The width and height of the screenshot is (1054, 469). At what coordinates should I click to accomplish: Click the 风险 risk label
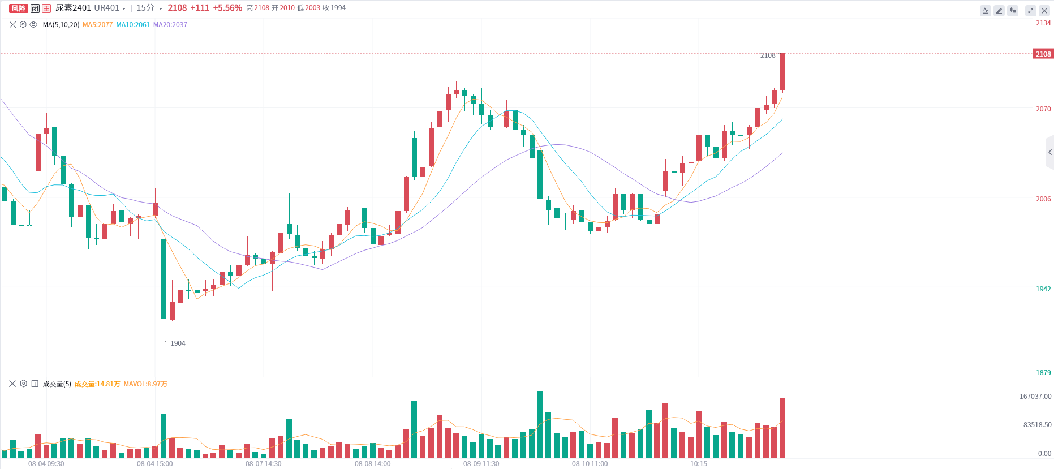pos(19,8)
